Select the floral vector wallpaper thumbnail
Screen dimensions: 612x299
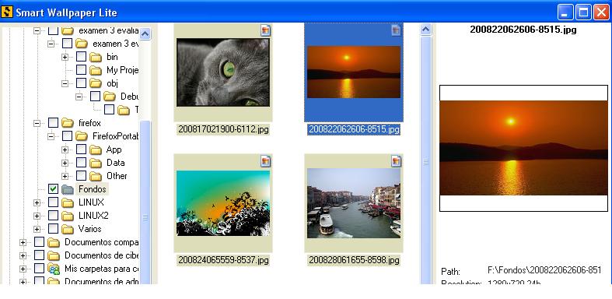tap(223, 203)
